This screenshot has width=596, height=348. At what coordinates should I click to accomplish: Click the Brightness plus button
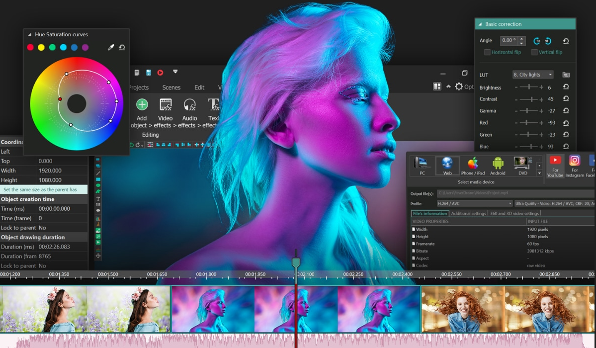click(x=541, y=87)
